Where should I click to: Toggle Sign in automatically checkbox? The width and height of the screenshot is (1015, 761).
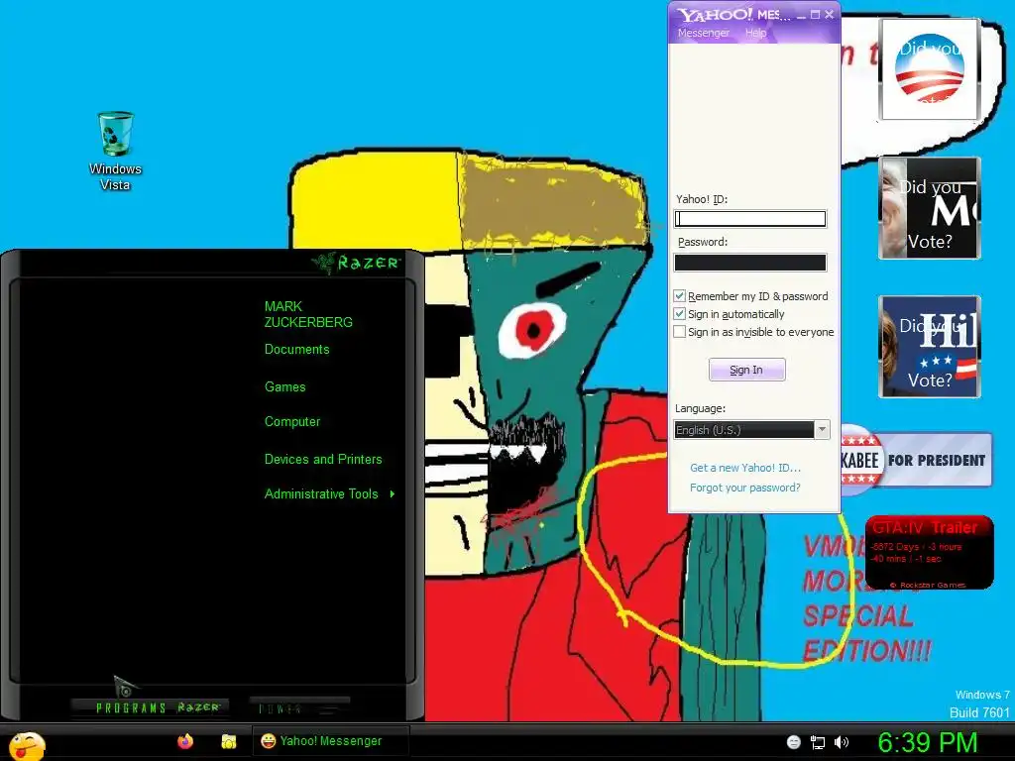680,314
